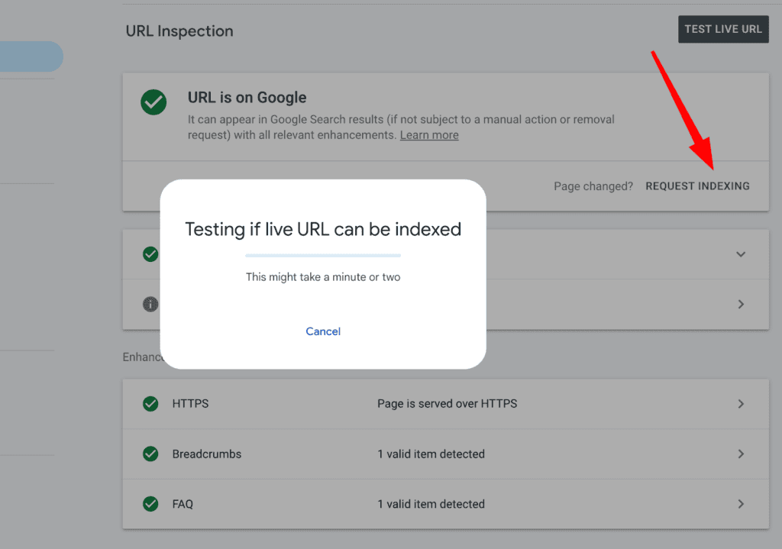The image size is (782, 549).
Task: Click the green check next to HTTPS
Action: (150, 403)
